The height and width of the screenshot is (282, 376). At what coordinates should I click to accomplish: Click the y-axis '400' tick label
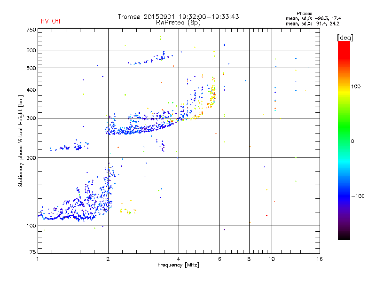pyautogui.click(x=31, y=90)
